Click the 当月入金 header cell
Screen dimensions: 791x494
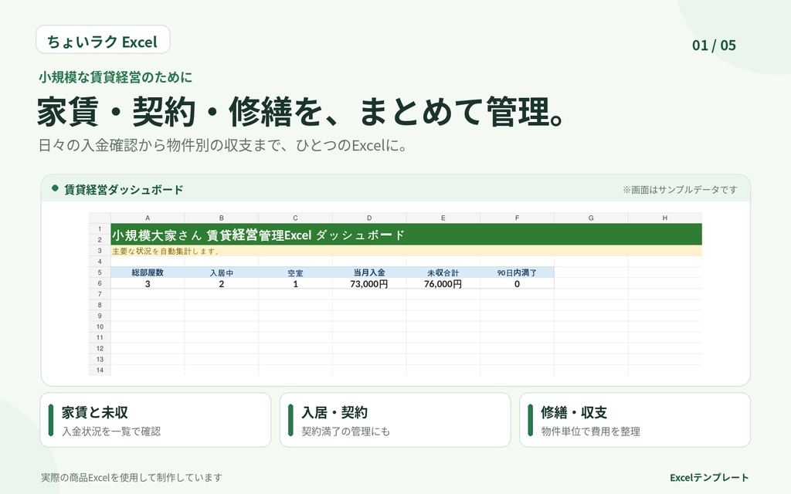point(369,272)
